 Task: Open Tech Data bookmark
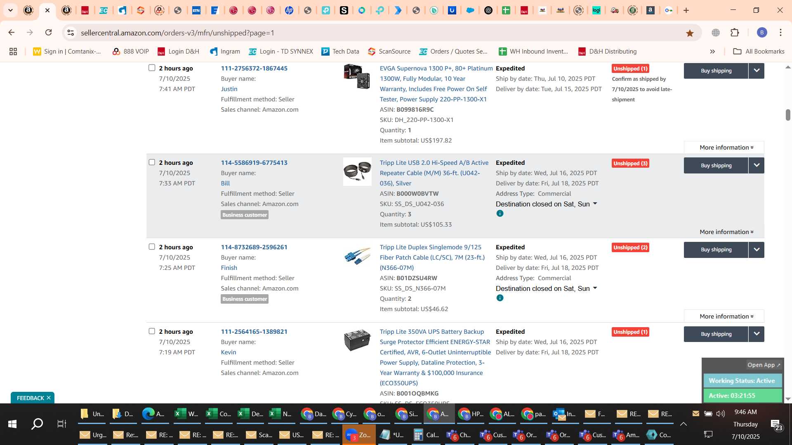[340, 52]
